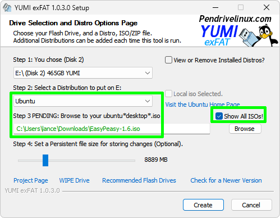Screen dimensions: 280x218
Task: Click the YUMI app icon in title bar
Action: [7, 8]
